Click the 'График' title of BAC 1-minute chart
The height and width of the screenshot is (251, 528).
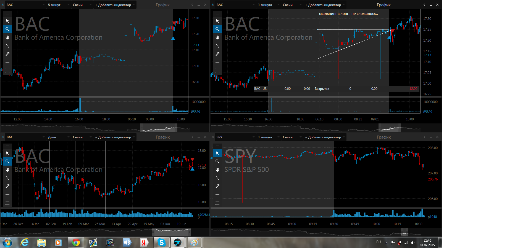point(383,5)
